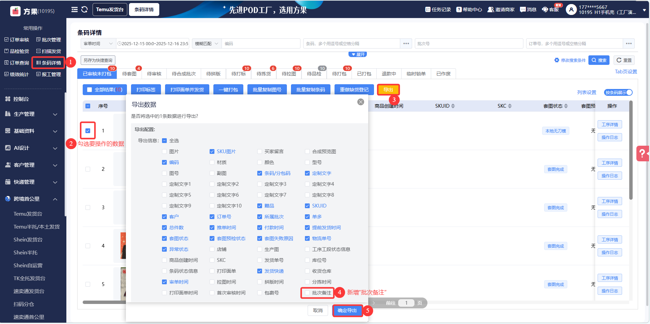
Task: Open the red help question mark widget
Action: (x=642, y=153)
